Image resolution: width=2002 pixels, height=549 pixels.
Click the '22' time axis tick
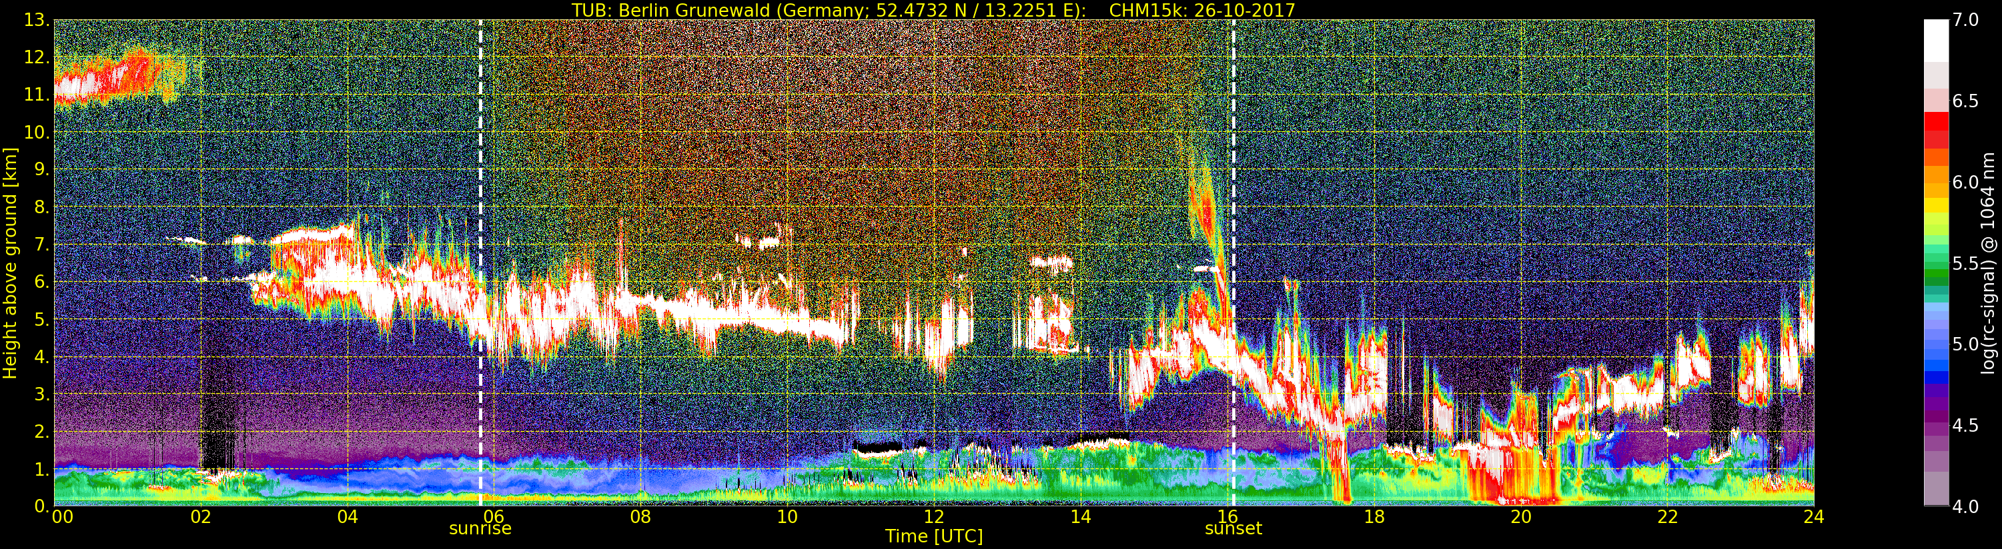(1668, 516)
